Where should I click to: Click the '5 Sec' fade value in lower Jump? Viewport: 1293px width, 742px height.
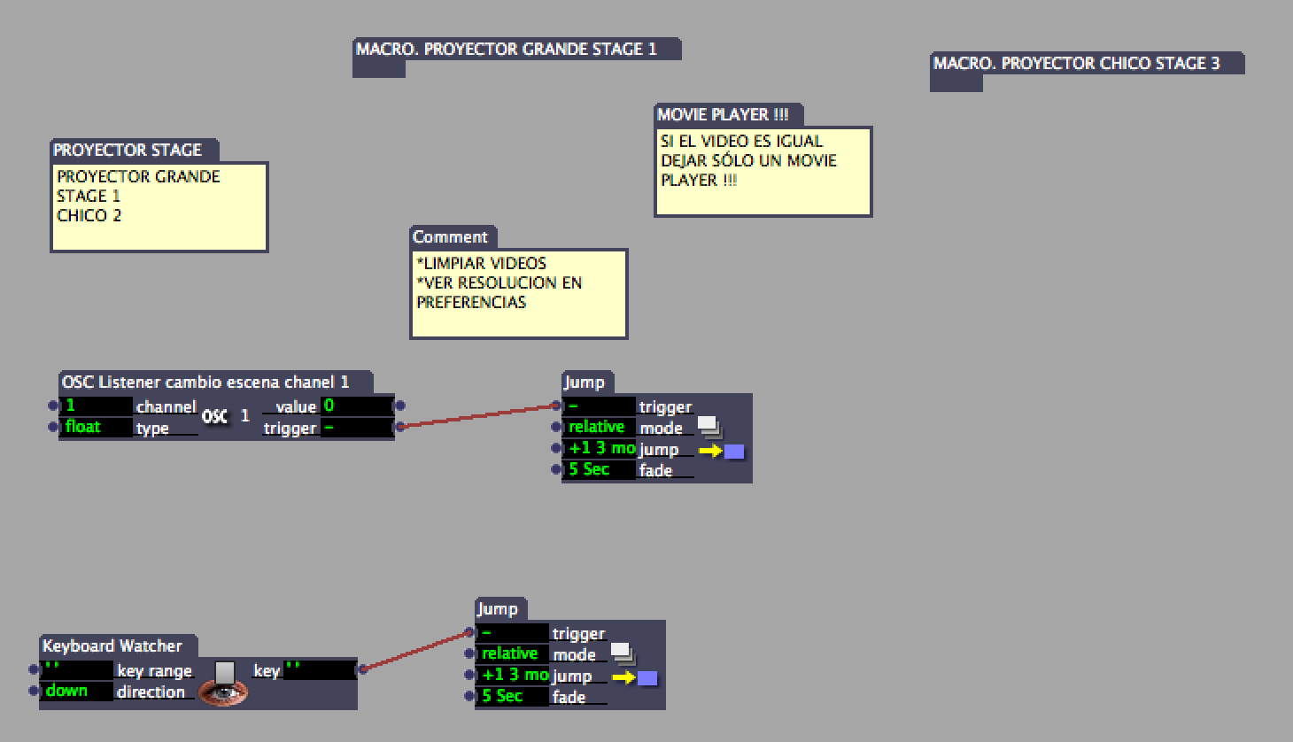pyautogui.click(x=512, y=697)
